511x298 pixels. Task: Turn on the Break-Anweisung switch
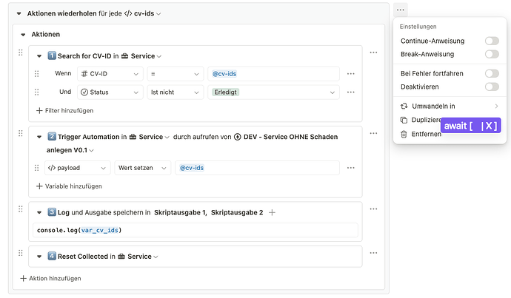pos(491,54)
